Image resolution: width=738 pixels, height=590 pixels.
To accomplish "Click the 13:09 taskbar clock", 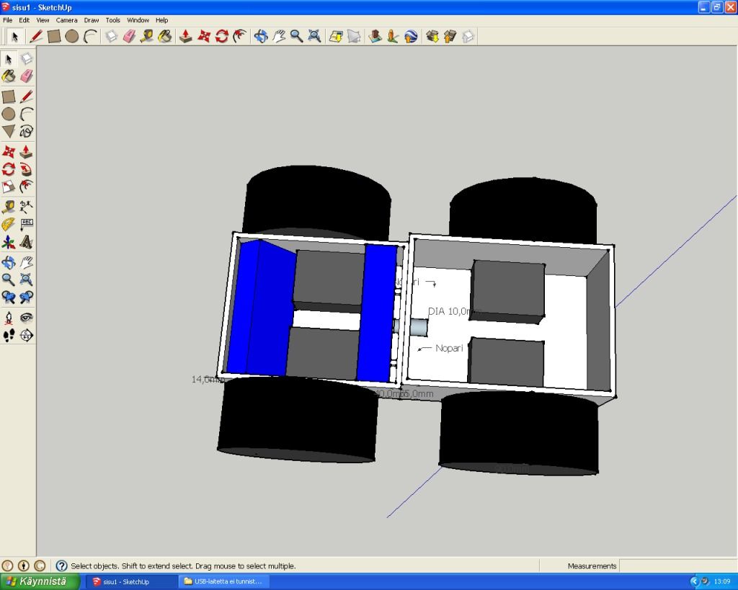I will coord(722,582).
